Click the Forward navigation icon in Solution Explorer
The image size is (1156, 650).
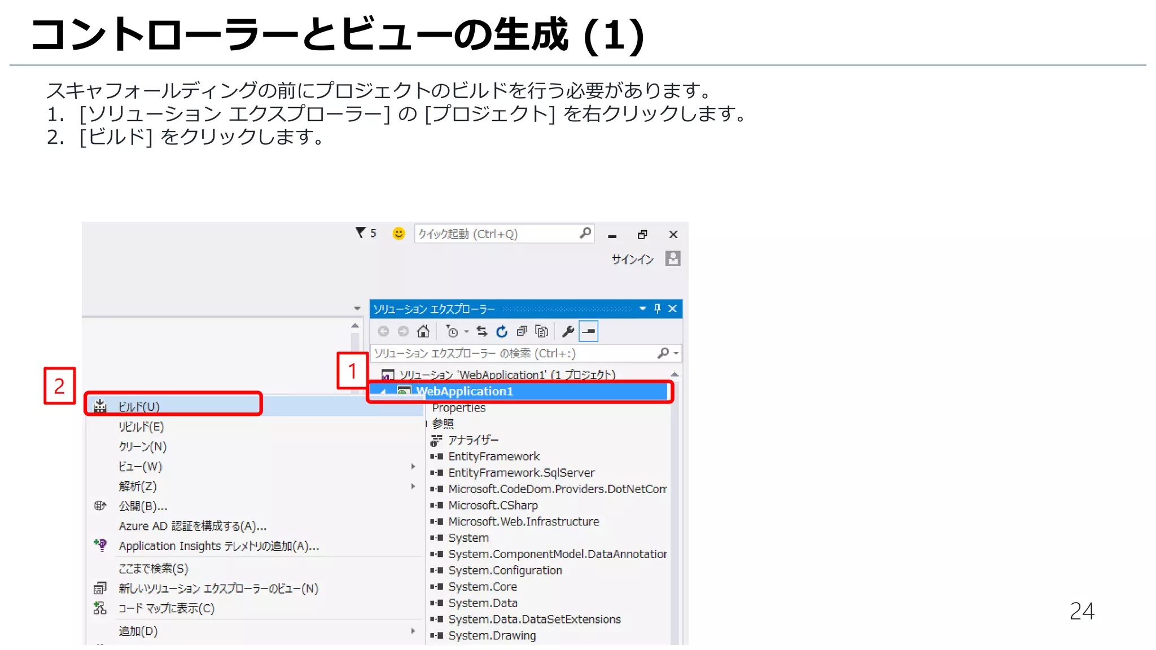tap(403, 331)
